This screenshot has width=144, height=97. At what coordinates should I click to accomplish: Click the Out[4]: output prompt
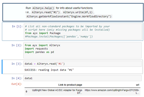pyautogui.click(x=17, y=84)
